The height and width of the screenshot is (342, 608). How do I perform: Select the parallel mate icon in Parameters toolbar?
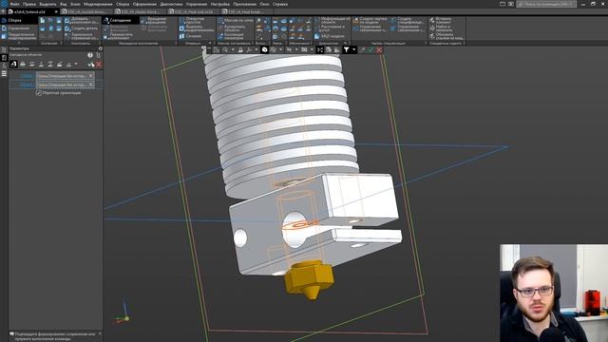click(32, 64)
